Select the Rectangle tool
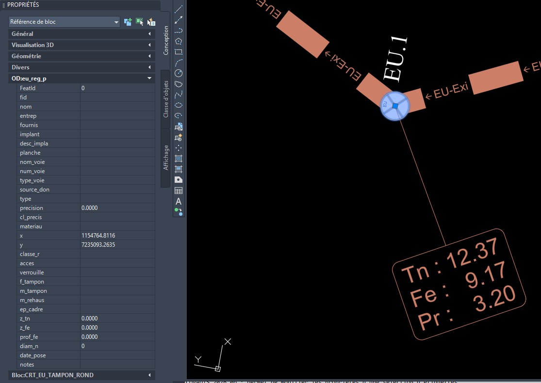Screen dimensions: 541x383 click(179, 52)
